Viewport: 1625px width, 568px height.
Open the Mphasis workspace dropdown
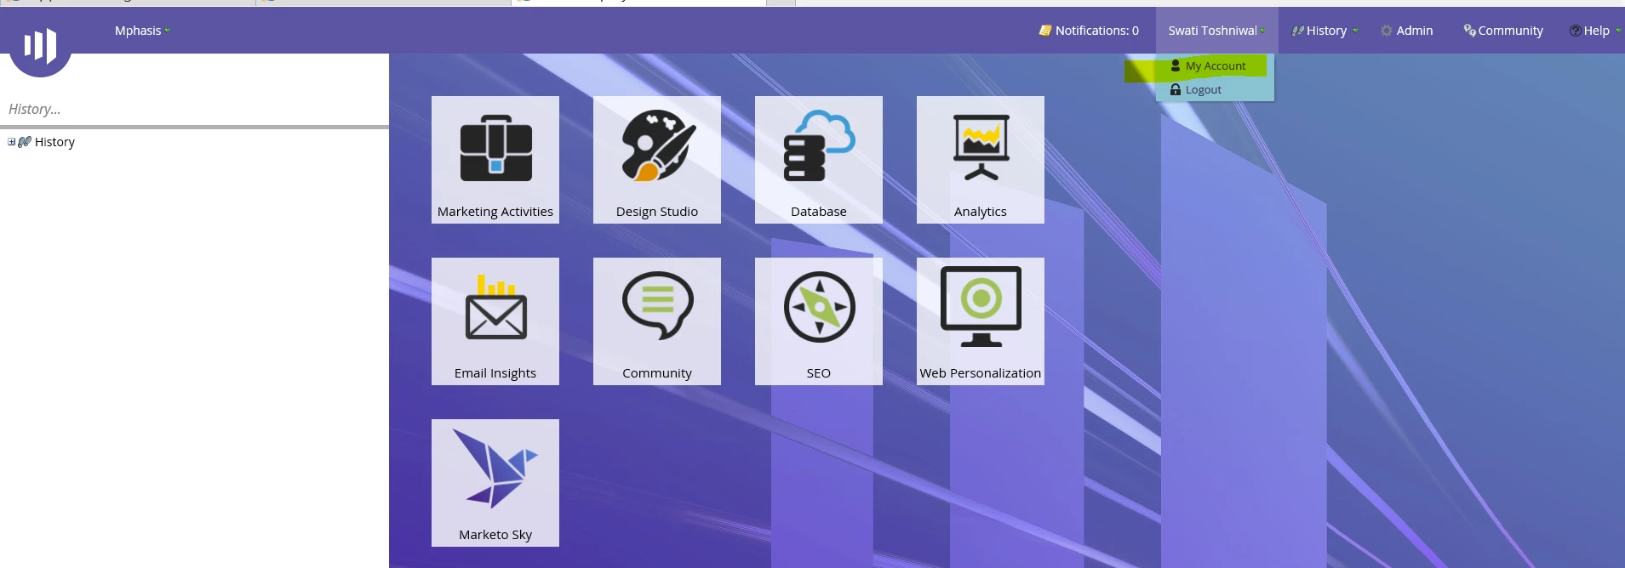[x=142, y=31]
